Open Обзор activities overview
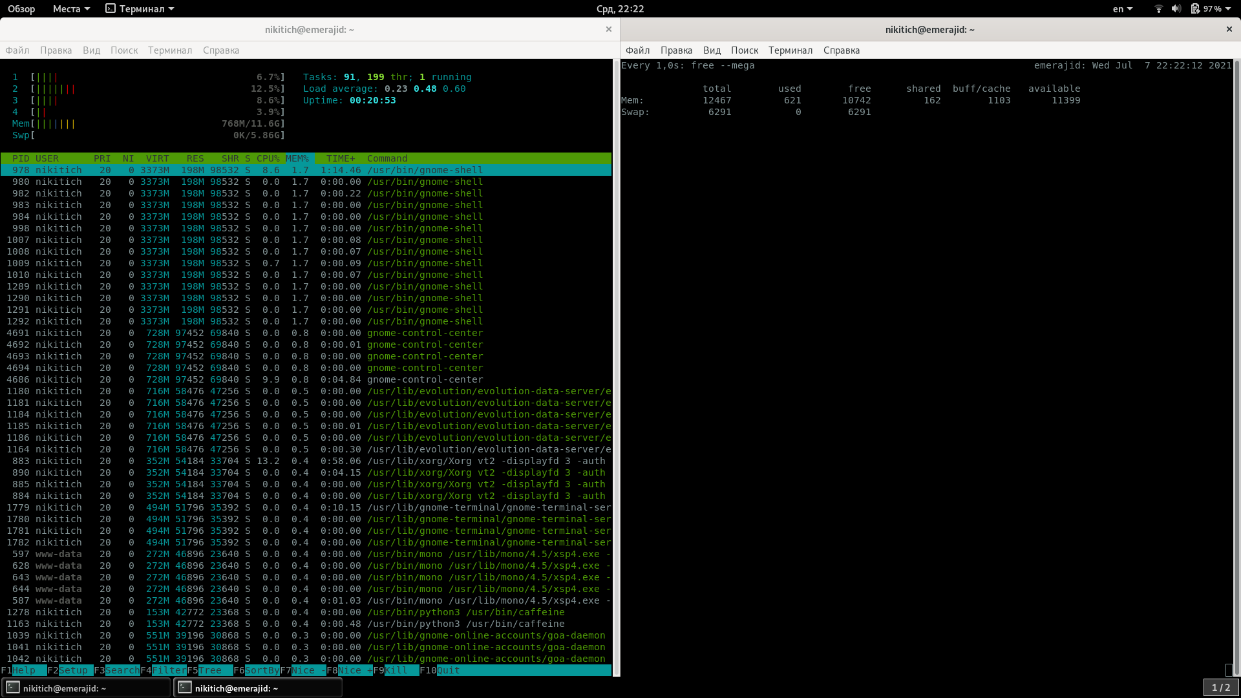Viewport: 1241px width, 698px height. tap(21, 9)
